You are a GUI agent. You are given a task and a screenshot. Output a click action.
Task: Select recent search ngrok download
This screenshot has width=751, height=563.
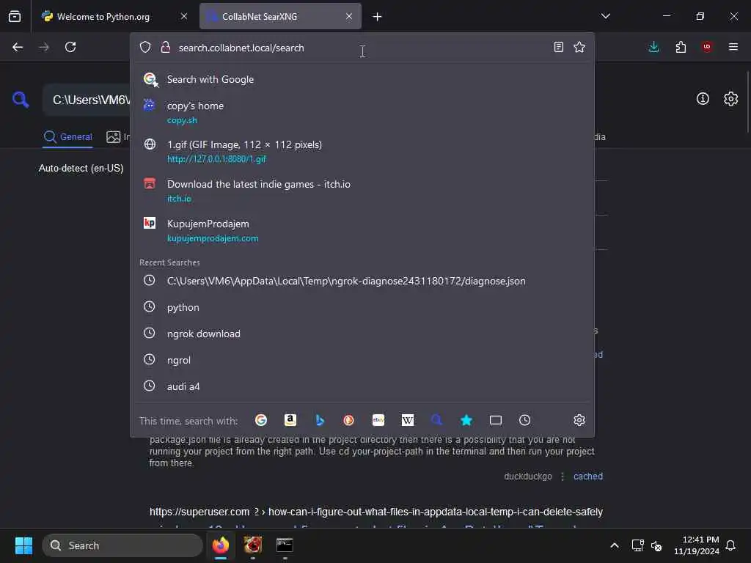(x=362, y=334)
